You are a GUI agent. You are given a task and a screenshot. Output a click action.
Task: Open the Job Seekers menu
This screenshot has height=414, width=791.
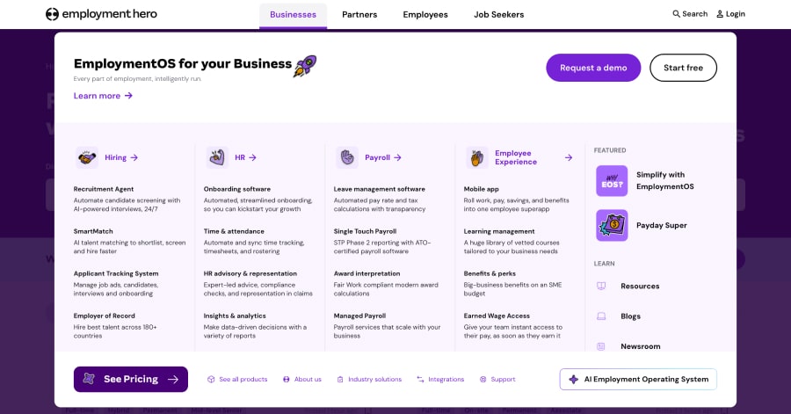click(x=498, y=15)
